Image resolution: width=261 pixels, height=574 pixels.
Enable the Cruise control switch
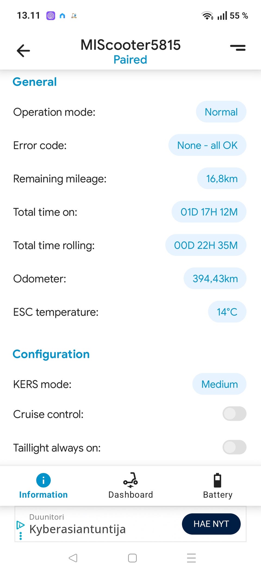pyautogui.click(x=234, y=414)
